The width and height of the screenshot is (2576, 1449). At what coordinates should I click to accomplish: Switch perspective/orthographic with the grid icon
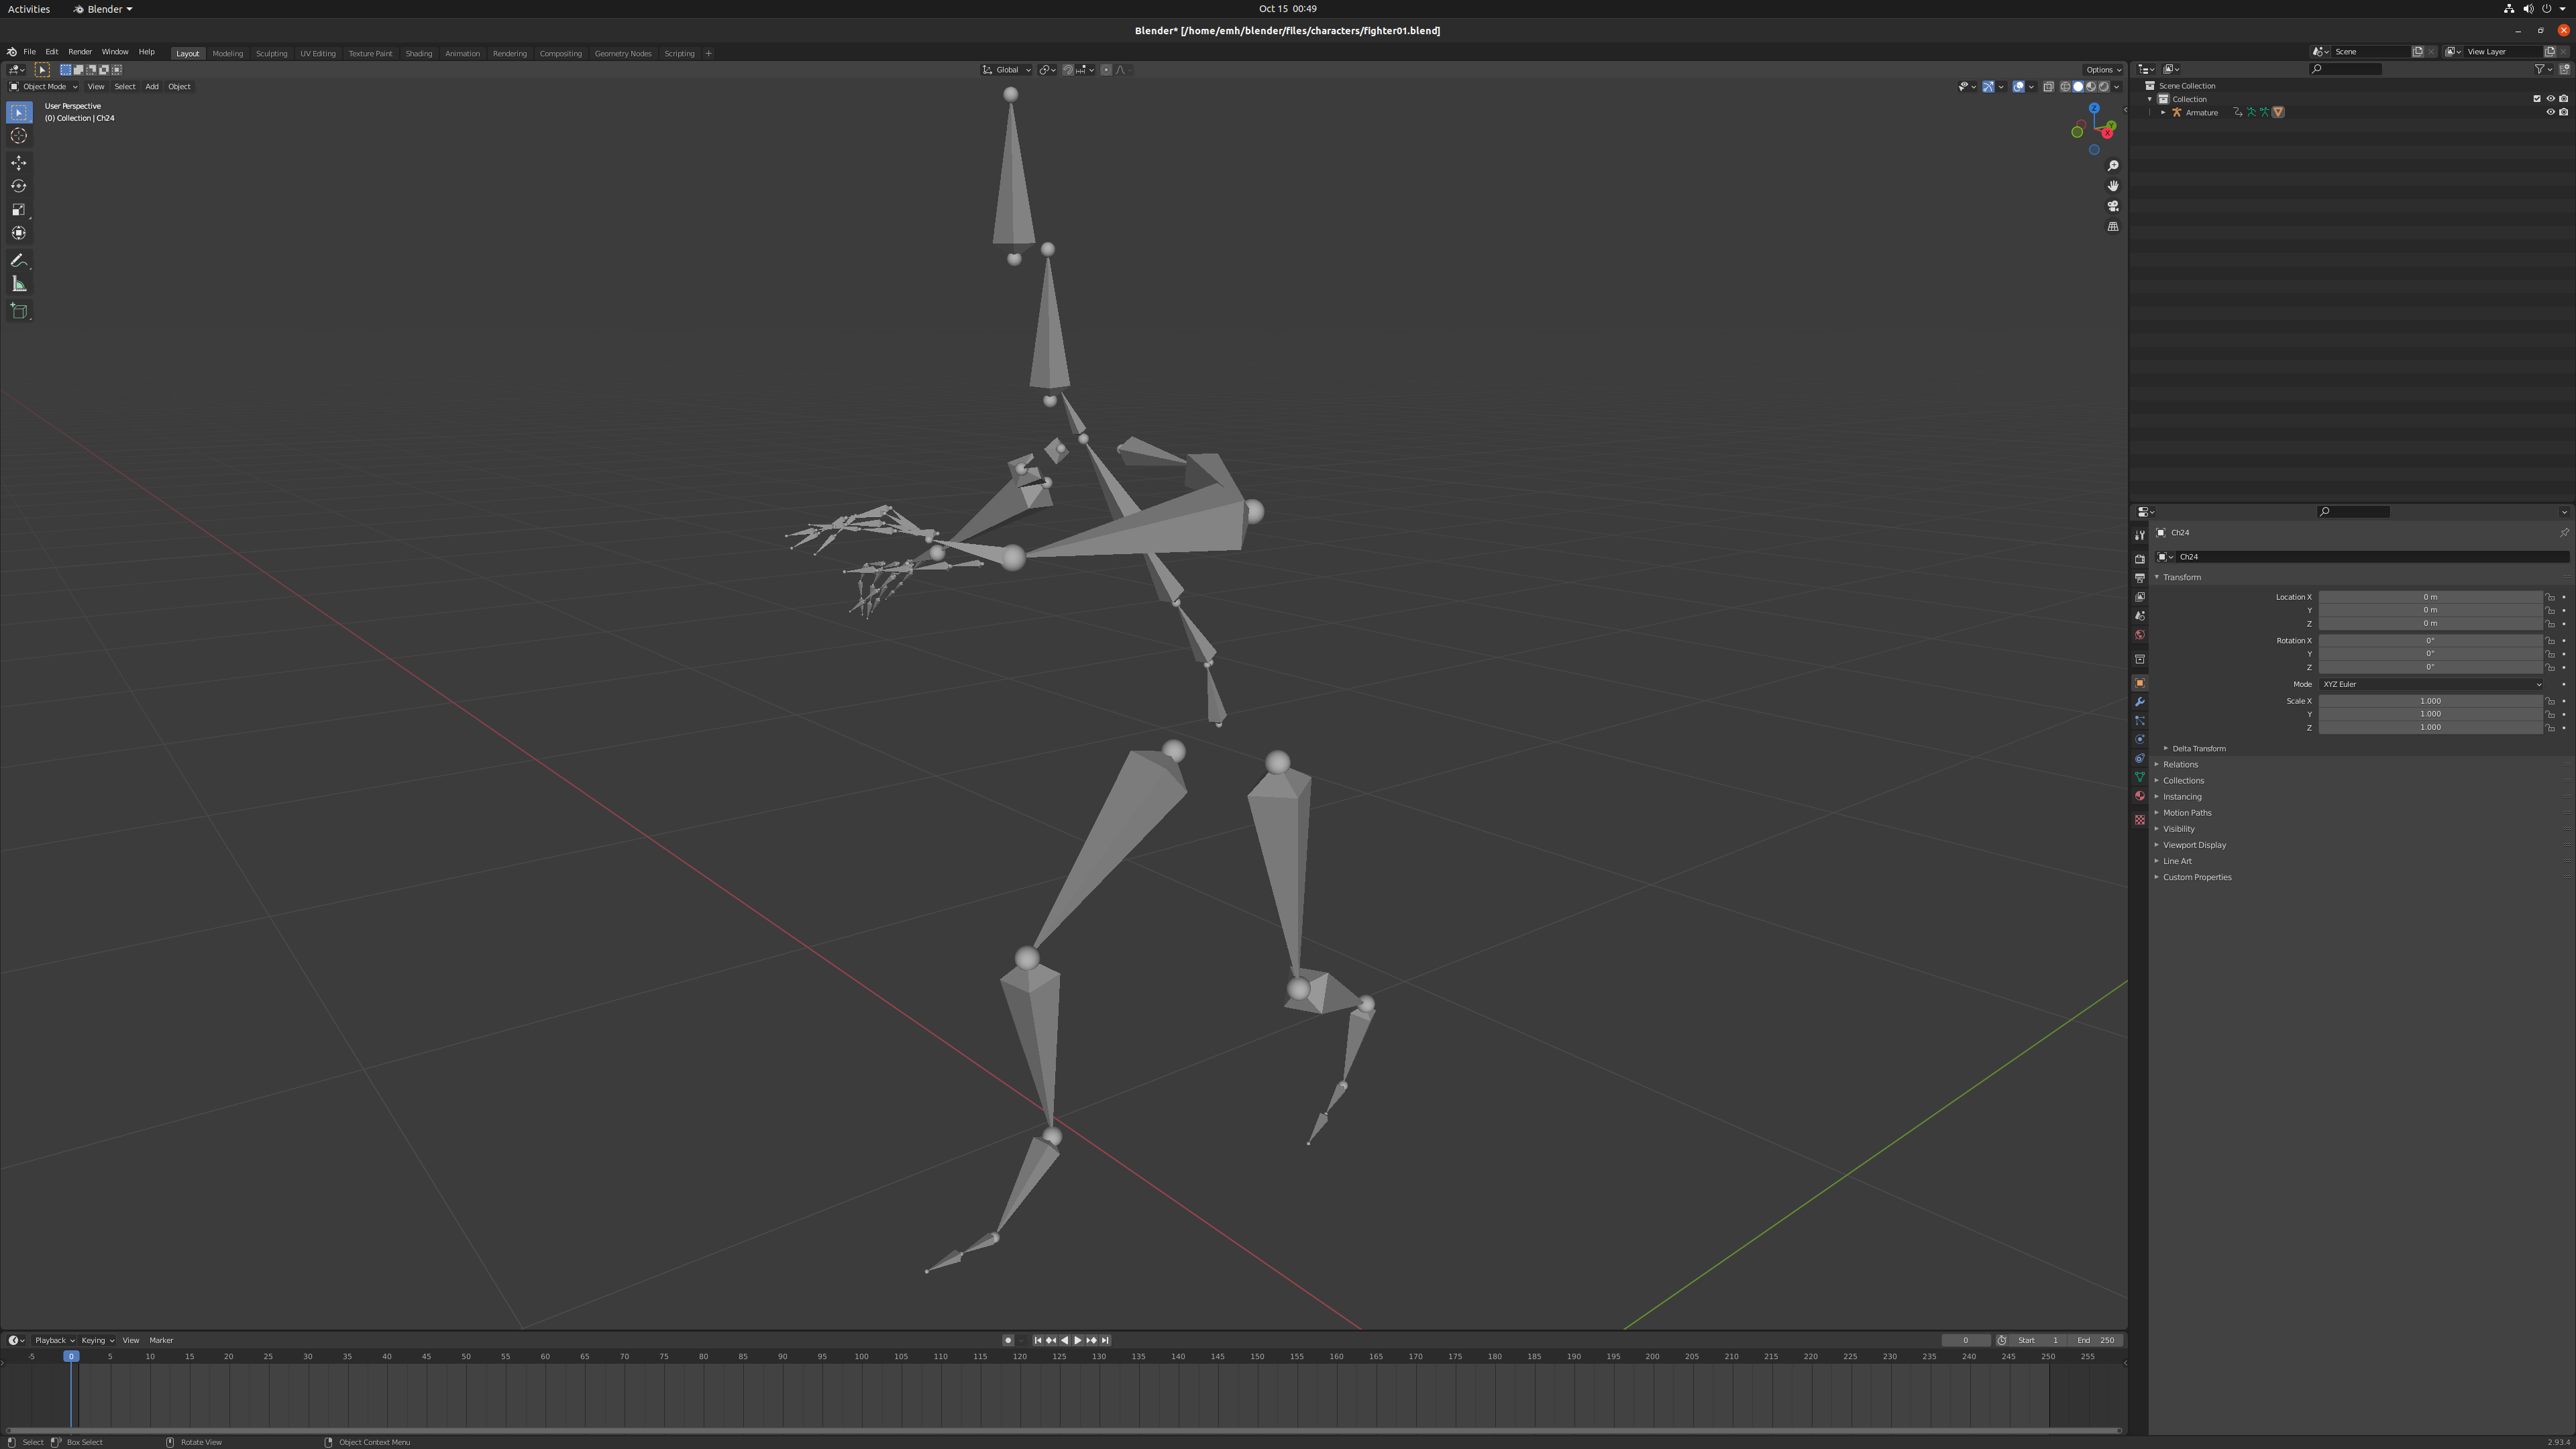(x=2113, y=227)
